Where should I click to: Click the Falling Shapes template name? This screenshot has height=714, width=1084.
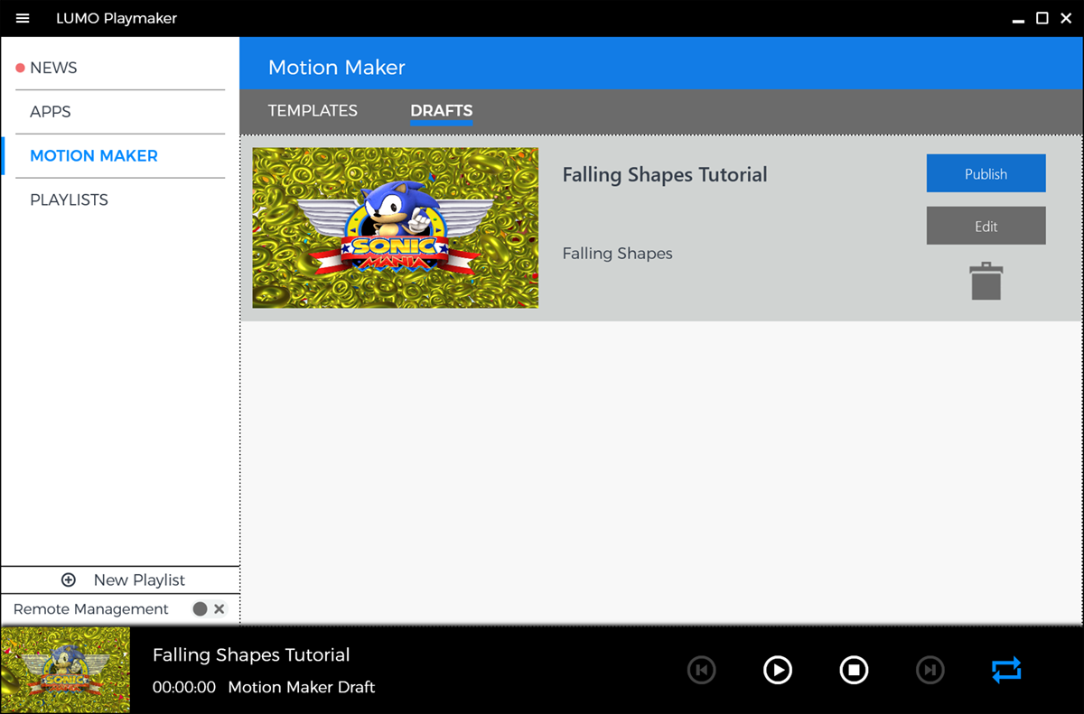[x=618, y=254]
